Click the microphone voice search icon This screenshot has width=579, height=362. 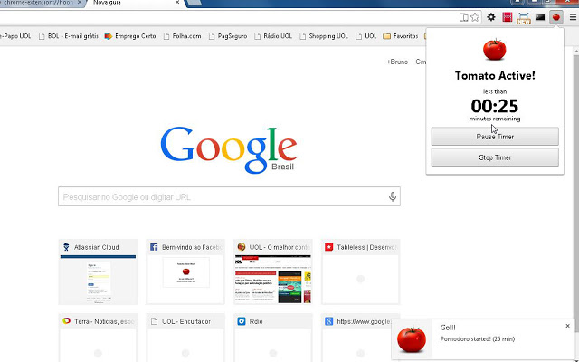tap(393, 196)
